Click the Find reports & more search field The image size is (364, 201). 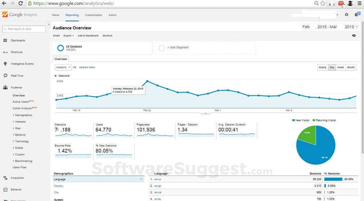[x=23, y=29]
